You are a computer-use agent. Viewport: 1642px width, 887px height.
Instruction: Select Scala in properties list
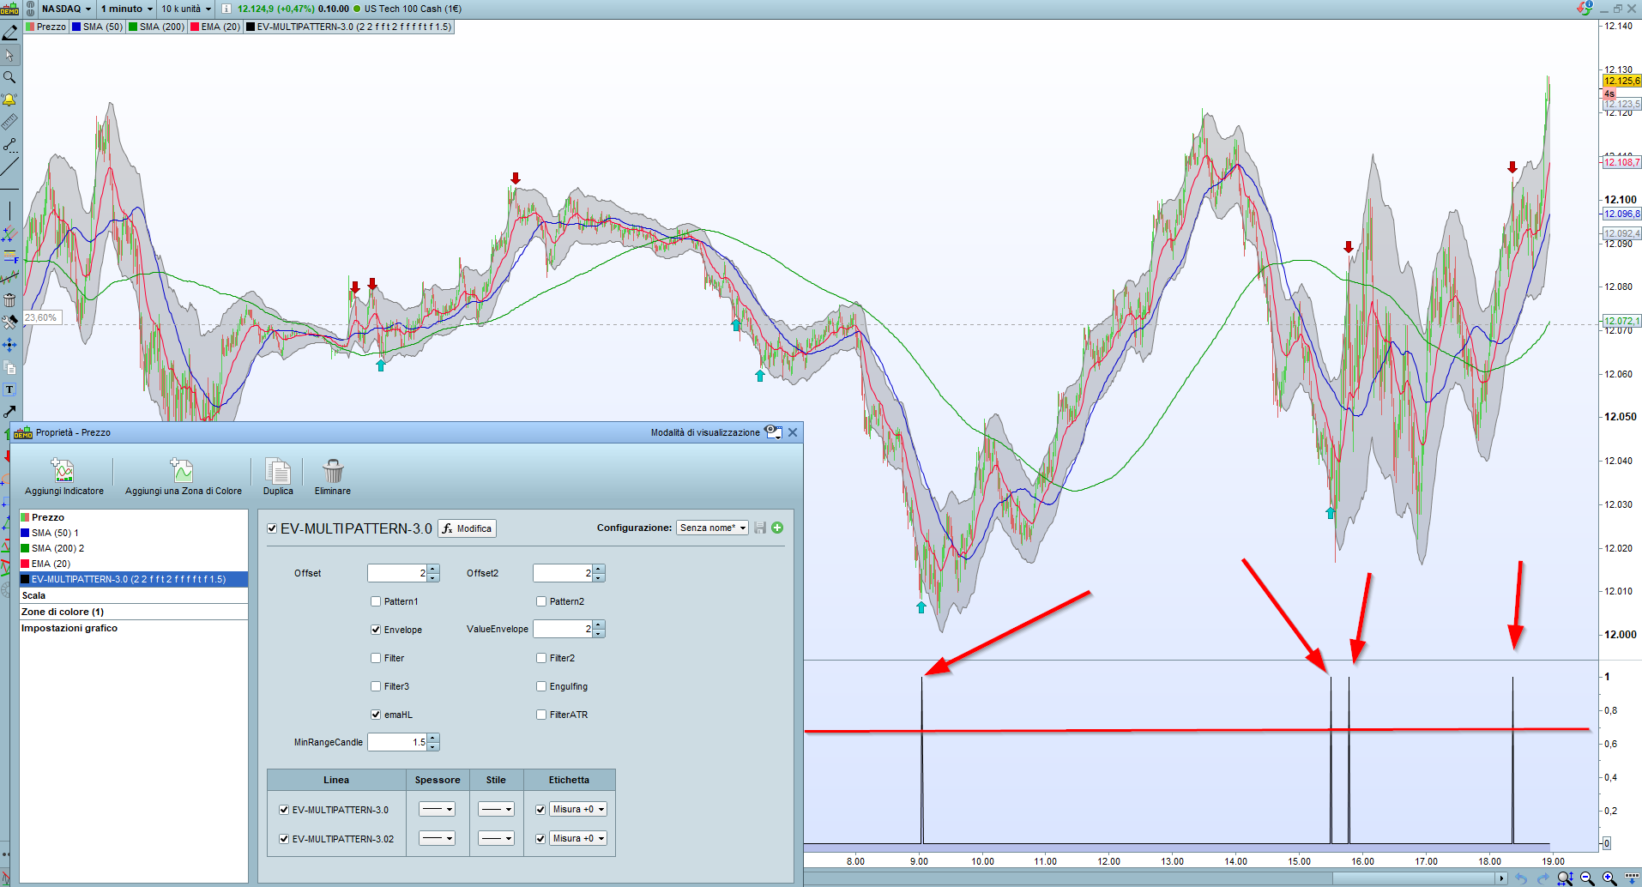coord(134,595)
